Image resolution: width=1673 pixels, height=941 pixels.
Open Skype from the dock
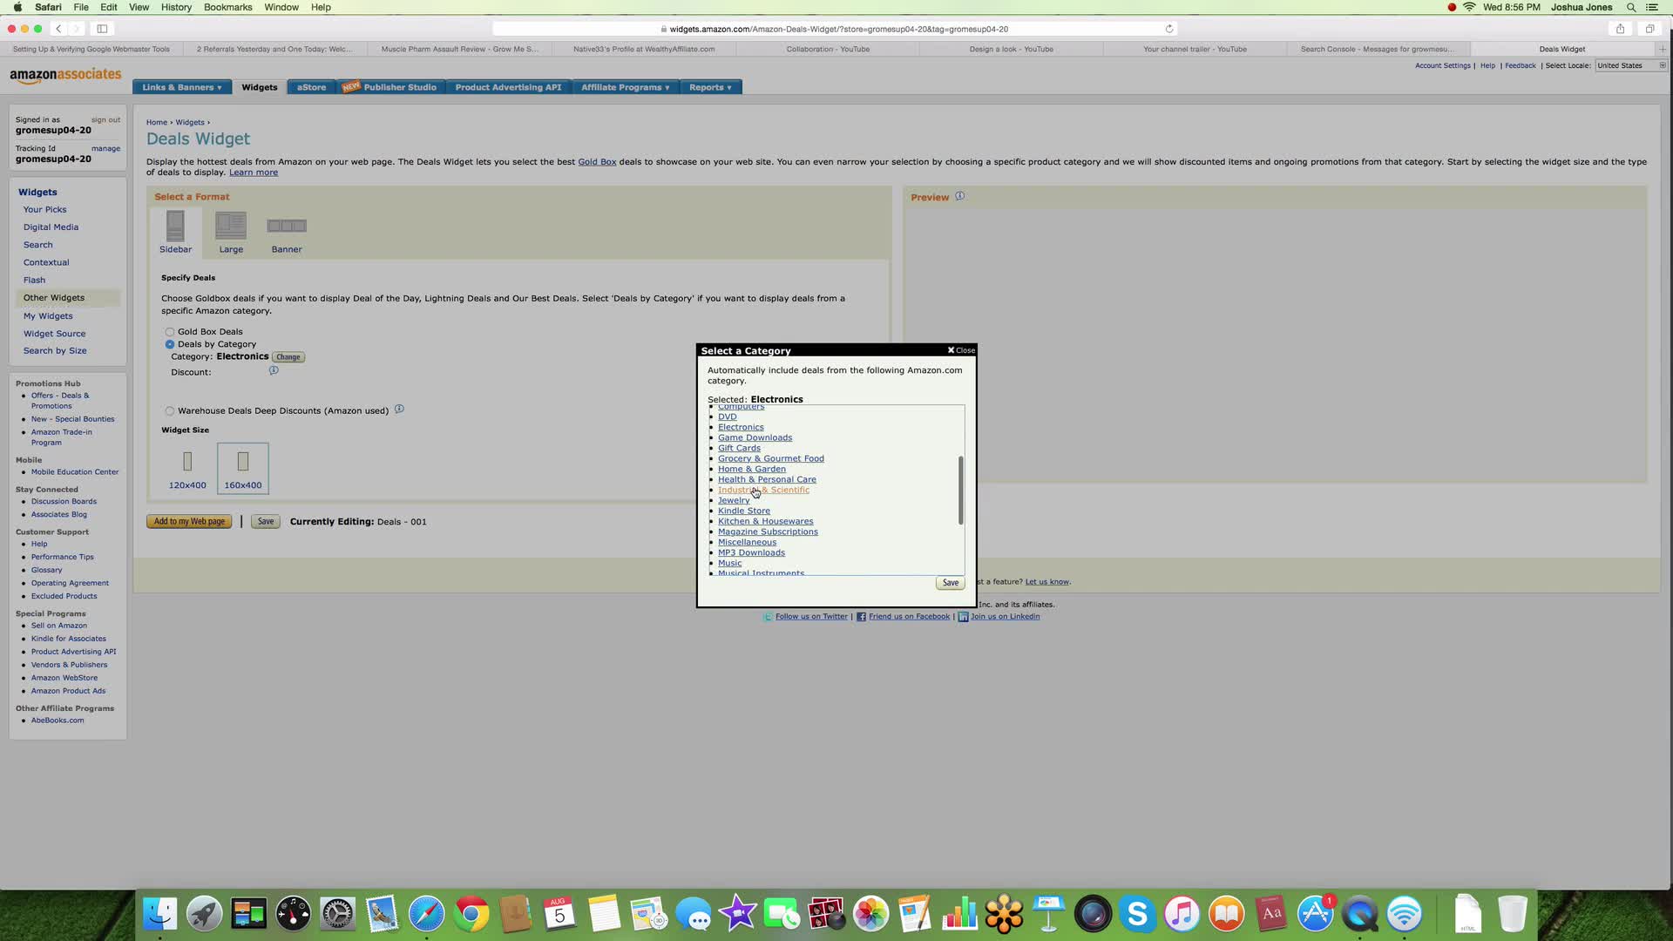click(1137, 914)
